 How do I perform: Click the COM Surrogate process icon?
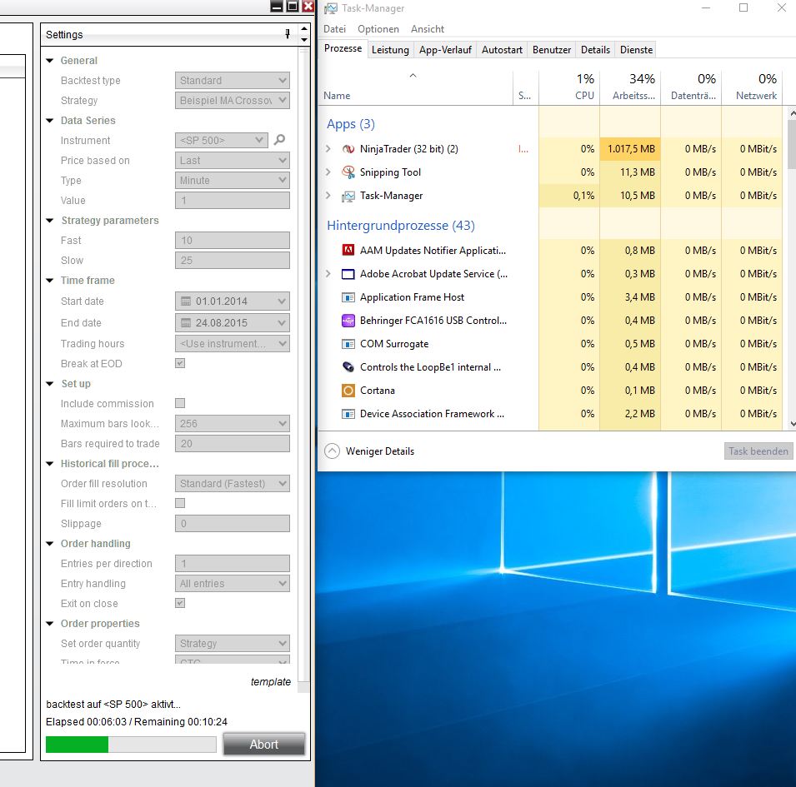pos(348,344)
